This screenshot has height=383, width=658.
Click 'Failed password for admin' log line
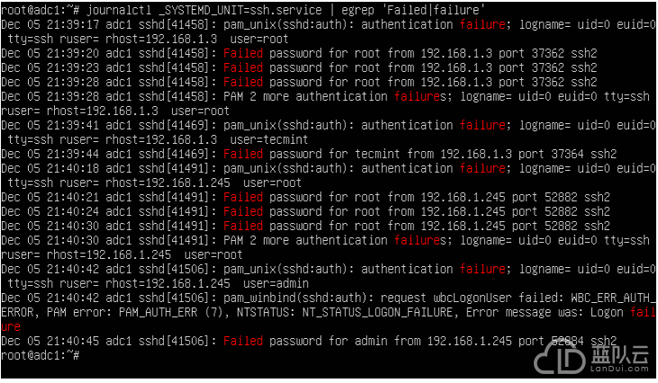pyautogui.click(x=309, y=341)
